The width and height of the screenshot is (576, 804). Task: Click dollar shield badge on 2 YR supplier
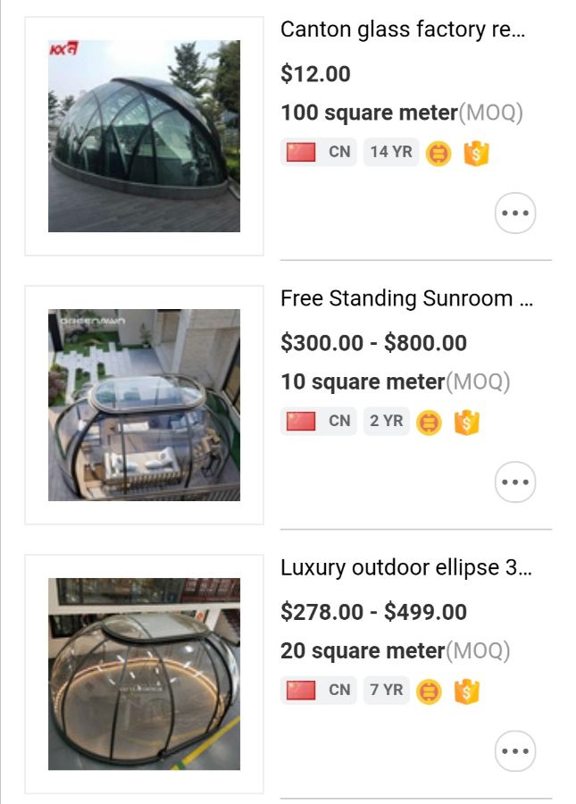(467, 423)
